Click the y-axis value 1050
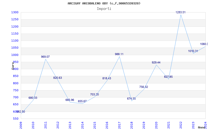Screen dimensions: 208x130 click(x=15, y=48)
